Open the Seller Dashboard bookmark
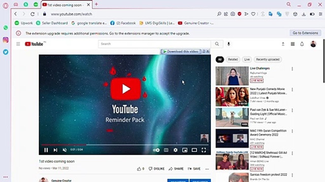 (x=52, y=23)
